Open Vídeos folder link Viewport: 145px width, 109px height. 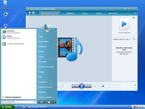tap(41, 57)
